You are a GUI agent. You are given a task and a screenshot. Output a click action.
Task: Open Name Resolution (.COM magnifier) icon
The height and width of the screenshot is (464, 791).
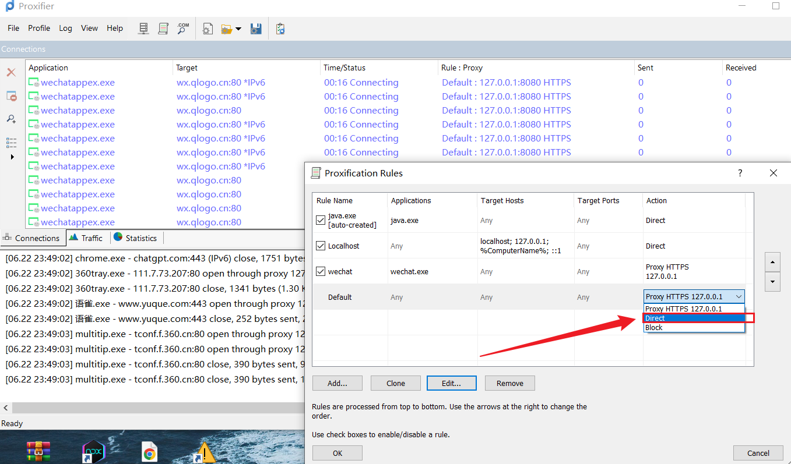(x=183, y=29)
